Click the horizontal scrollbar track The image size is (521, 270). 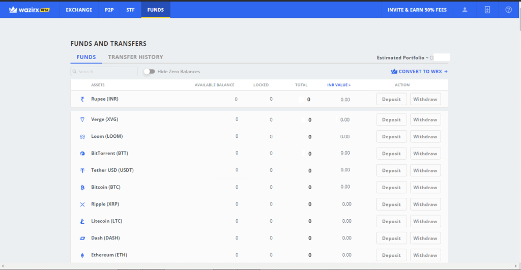(259, 266)
